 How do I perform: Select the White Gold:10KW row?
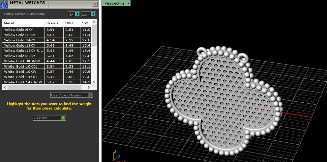pyautogui.click(x=47, y=71)
